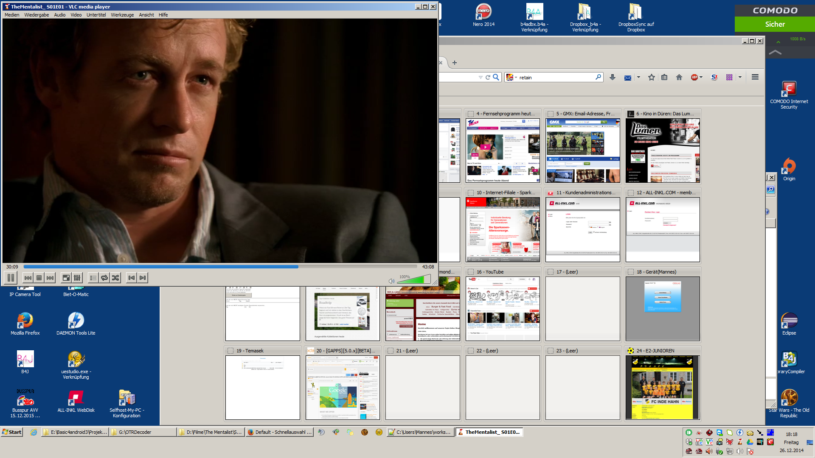
Task: Open Firefox downloads arrow icon
Action: point(612,77)
